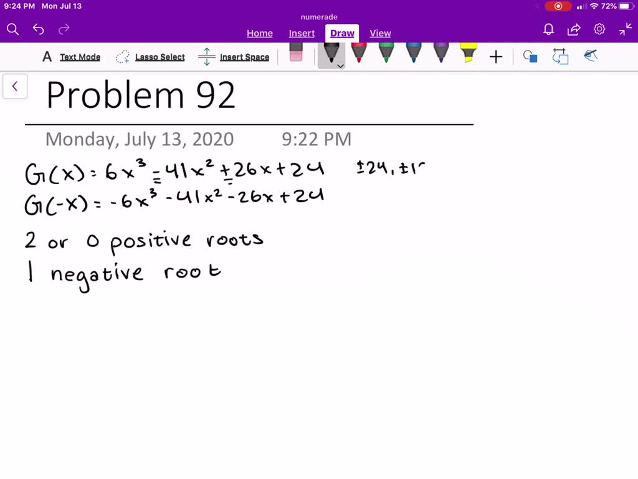Tap the battery status indicator
Image resolution: width=638 pixels, height=479 pixels.
tap(626, 6)
